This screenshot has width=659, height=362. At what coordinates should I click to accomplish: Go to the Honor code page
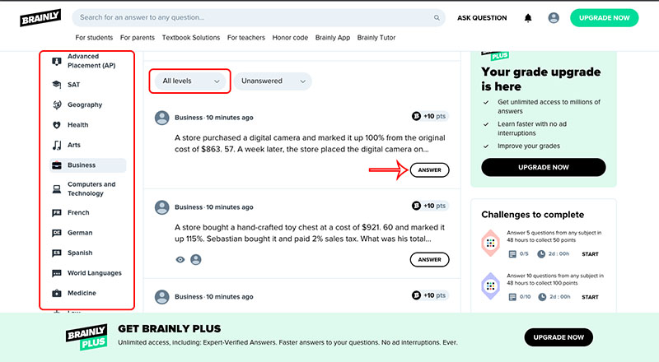[290, 37]
